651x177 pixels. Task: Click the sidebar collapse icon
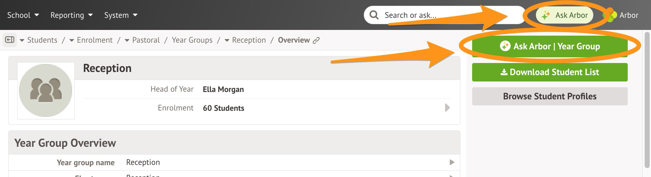(x=10, y=40)
